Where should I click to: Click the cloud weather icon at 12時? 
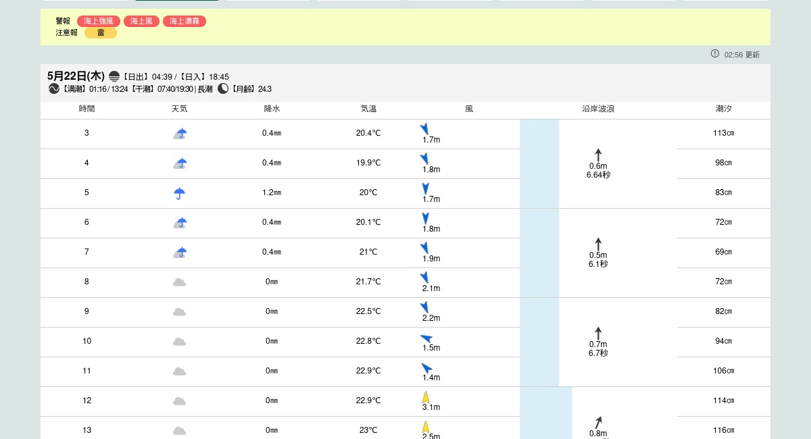[x=179, y=401]
